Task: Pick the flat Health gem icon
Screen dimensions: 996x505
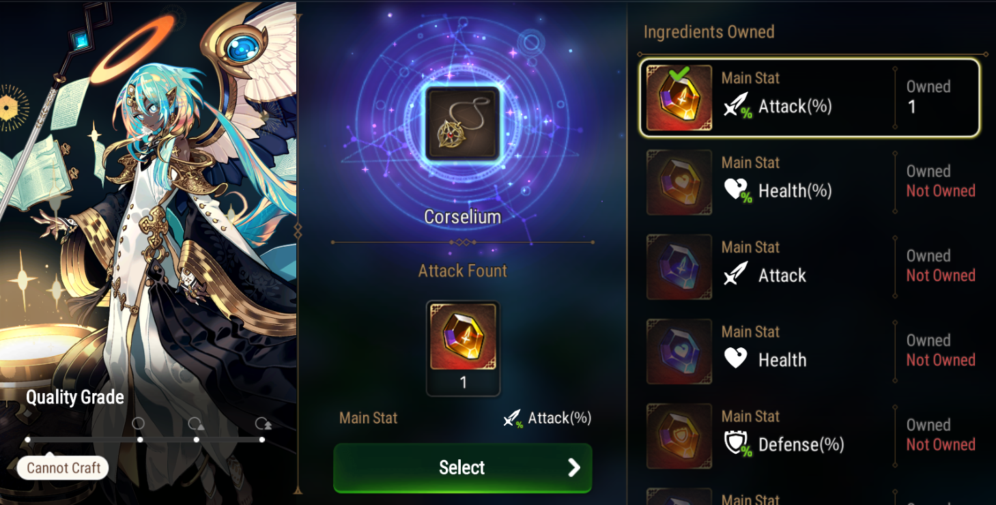Action: pyautogui.click(x=679, y=351)
